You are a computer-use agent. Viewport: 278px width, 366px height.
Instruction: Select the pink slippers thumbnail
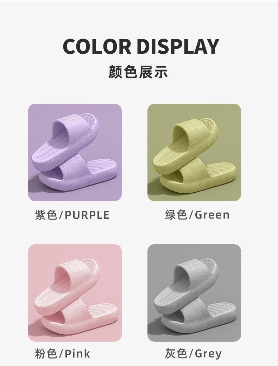pos(75,293)
